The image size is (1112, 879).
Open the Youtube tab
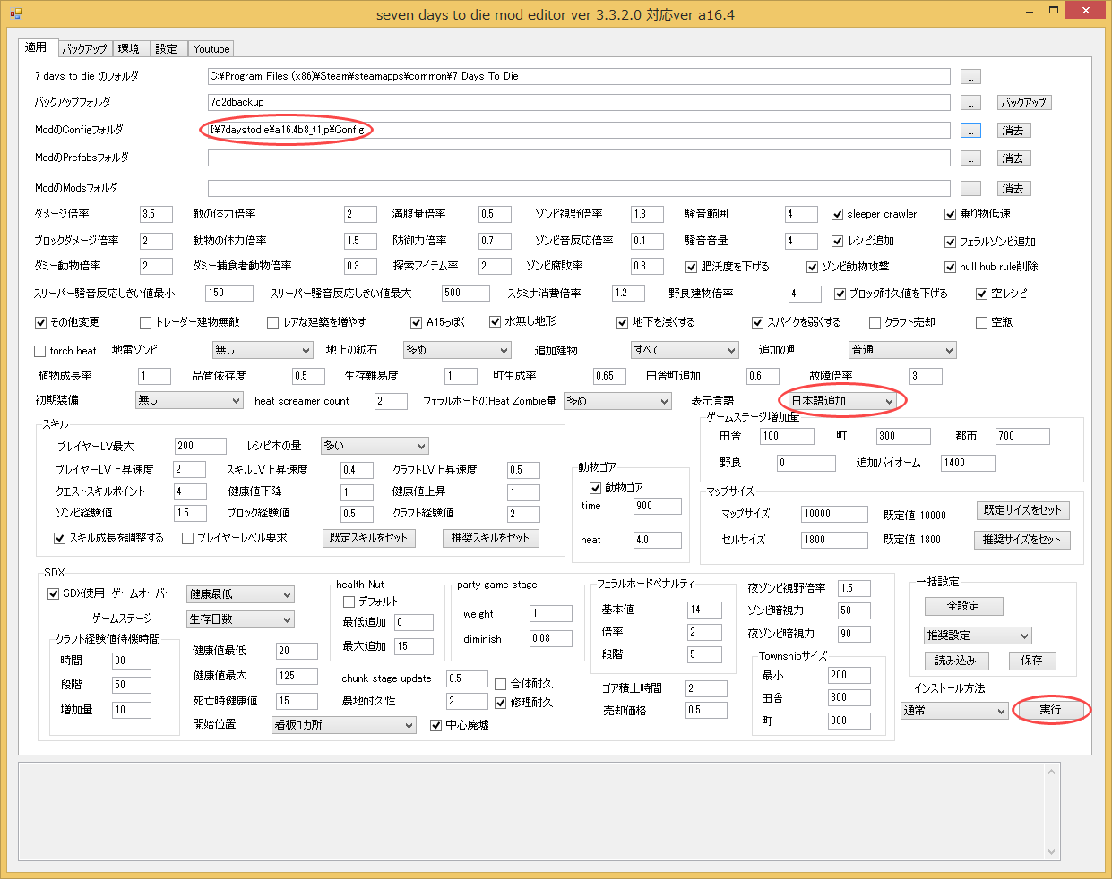pos(211,48)
